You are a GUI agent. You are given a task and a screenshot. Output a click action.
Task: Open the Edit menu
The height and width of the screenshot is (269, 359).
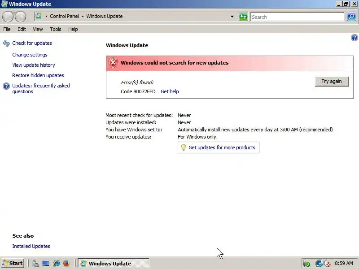(x=22, y=29)
